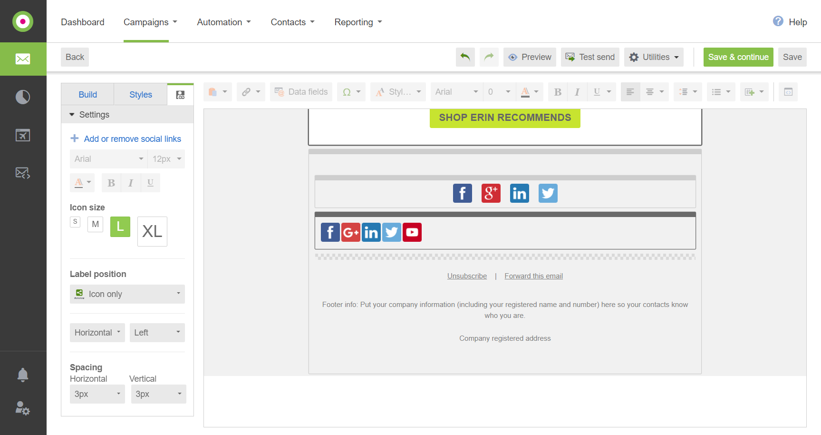Open the Arial font dropdown in Settings panel

point(109,159)
